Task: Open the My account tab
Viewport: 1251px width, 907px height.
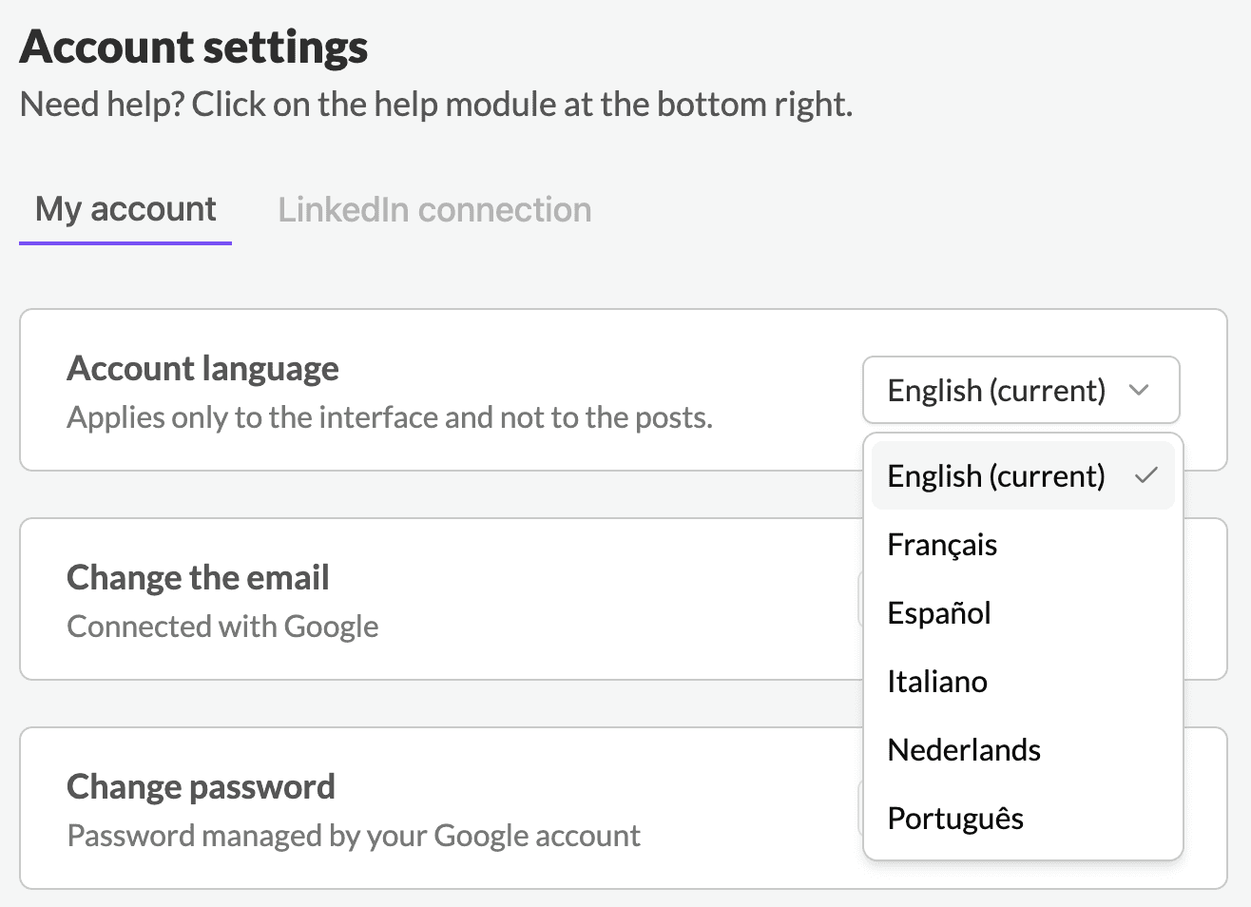Action: coord(125,209)
